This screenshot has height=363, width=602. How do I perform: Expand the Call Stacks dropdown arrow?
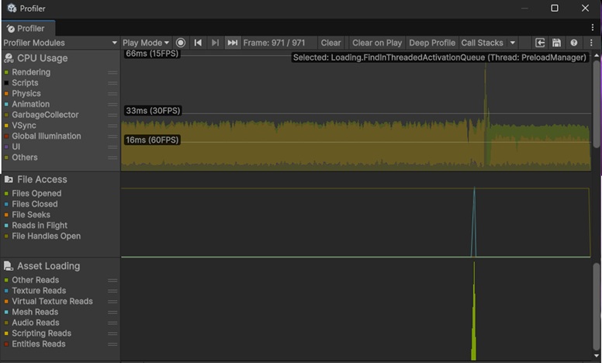click(x=513, y=43)
